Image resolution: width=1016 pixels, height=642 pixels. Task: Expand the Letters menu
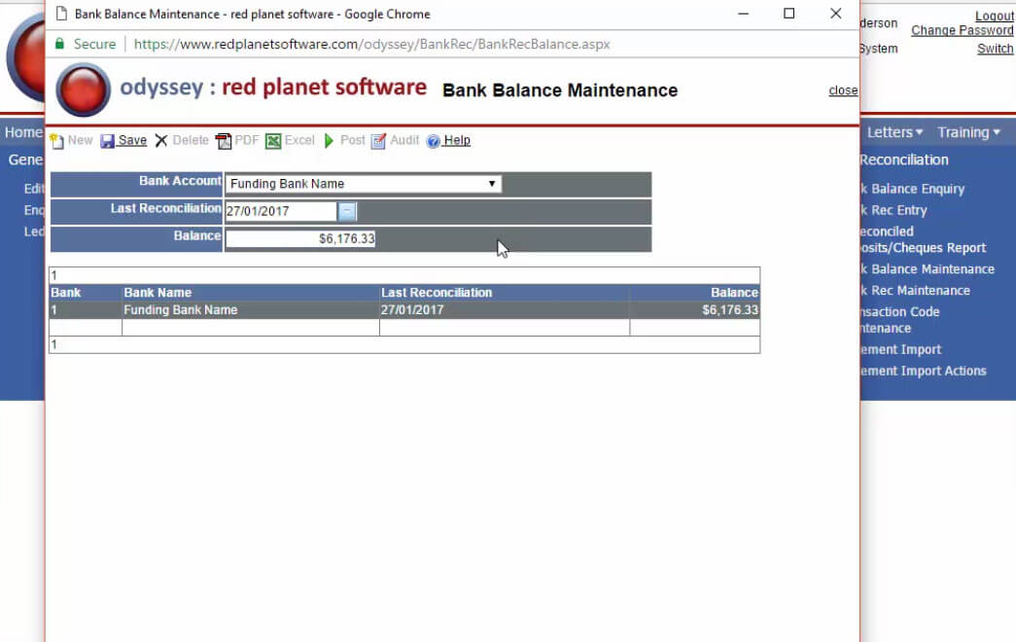[x=892, y=131]
